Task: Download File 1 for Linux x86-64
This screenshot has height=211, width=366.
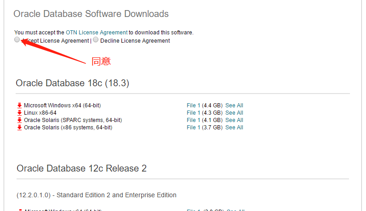Action: pyautogui.click(x=194, y=113)
